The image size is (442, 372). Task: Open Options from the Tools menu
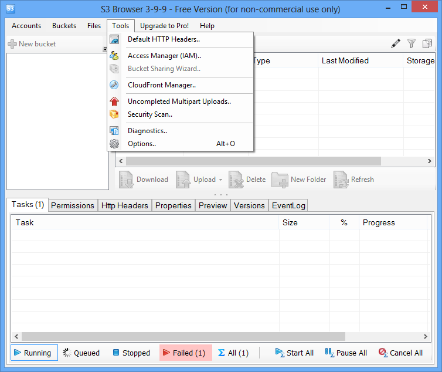pos(181,144)
